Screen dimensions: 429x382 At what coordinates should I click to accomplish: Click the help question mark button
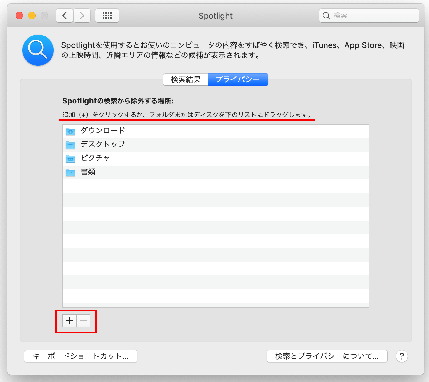coord(402,356)
